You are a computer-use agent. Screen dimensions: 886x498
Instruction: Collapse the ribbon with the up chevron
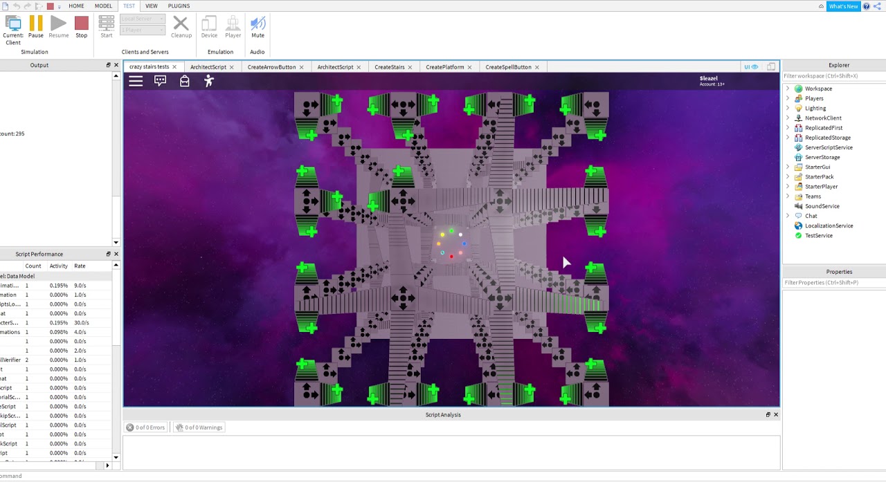click(822, 6)
